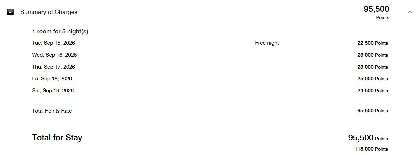Viewport: 418px width, 155px height.
Task: Click the Total Points Rate 95,500 value
Action: (x=373, y=111)
